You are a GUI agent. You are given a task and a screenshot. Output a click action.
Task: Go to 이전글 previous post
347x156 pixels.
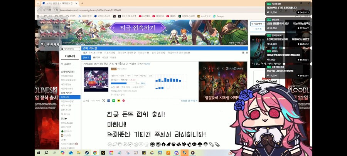coord(105,57)
